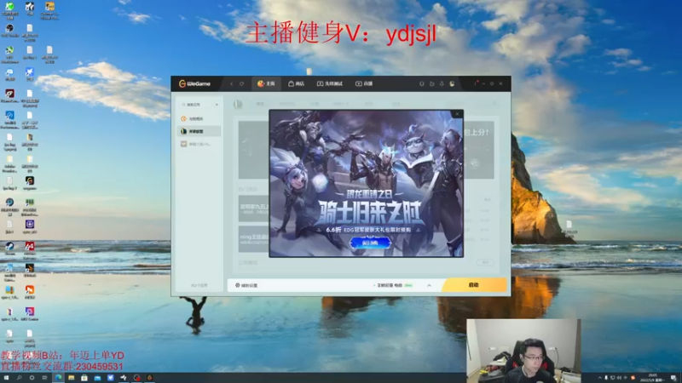
Task: Click the blue button in the promo popup
Action: click(370, 243)
